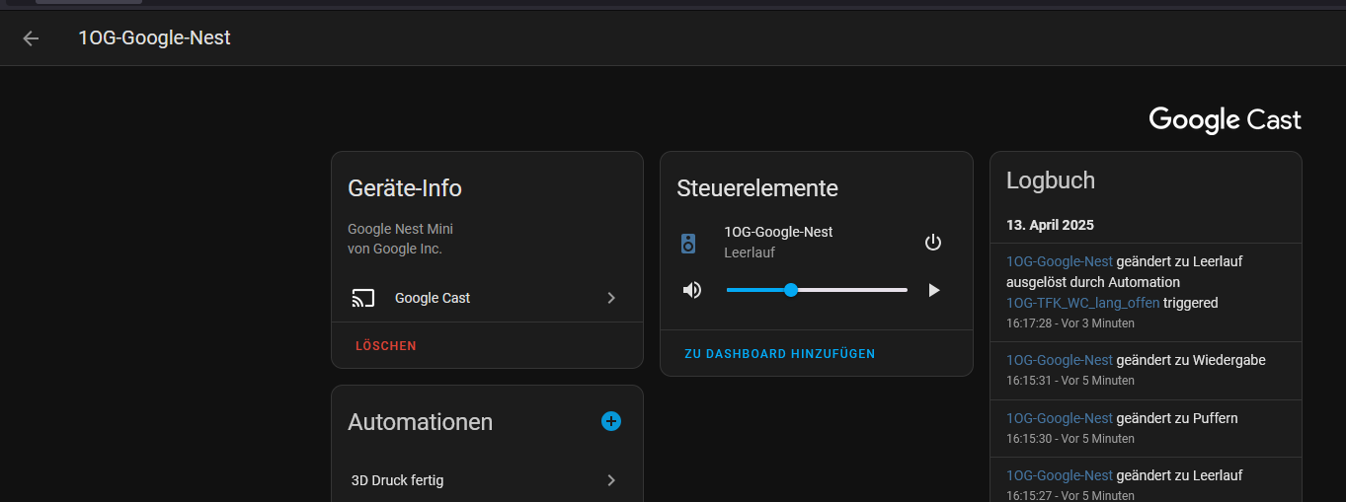Image resolution: width=1346 pixels, height=502 pixels.
Task: Open Google Cast integration chevron
Action: click(x=611, y=298)
